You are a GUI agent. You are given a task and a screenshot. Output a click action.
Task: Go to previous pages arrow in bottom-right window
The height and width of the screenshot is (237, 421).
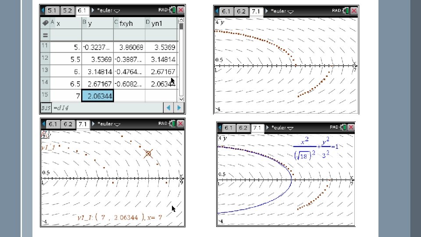coord(220,127)
